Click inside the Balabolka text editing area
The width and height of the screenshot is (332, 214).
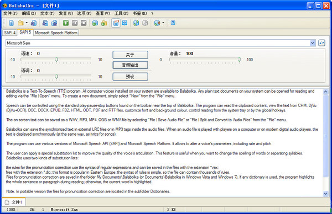tap(163, 143)
